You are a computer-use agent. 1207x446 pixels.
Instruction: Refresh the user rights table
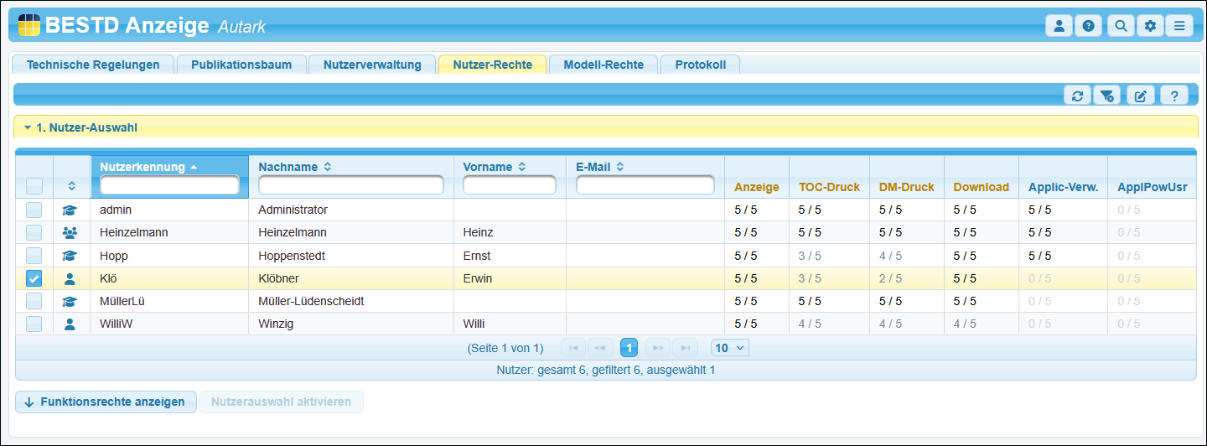point(1077,96)
